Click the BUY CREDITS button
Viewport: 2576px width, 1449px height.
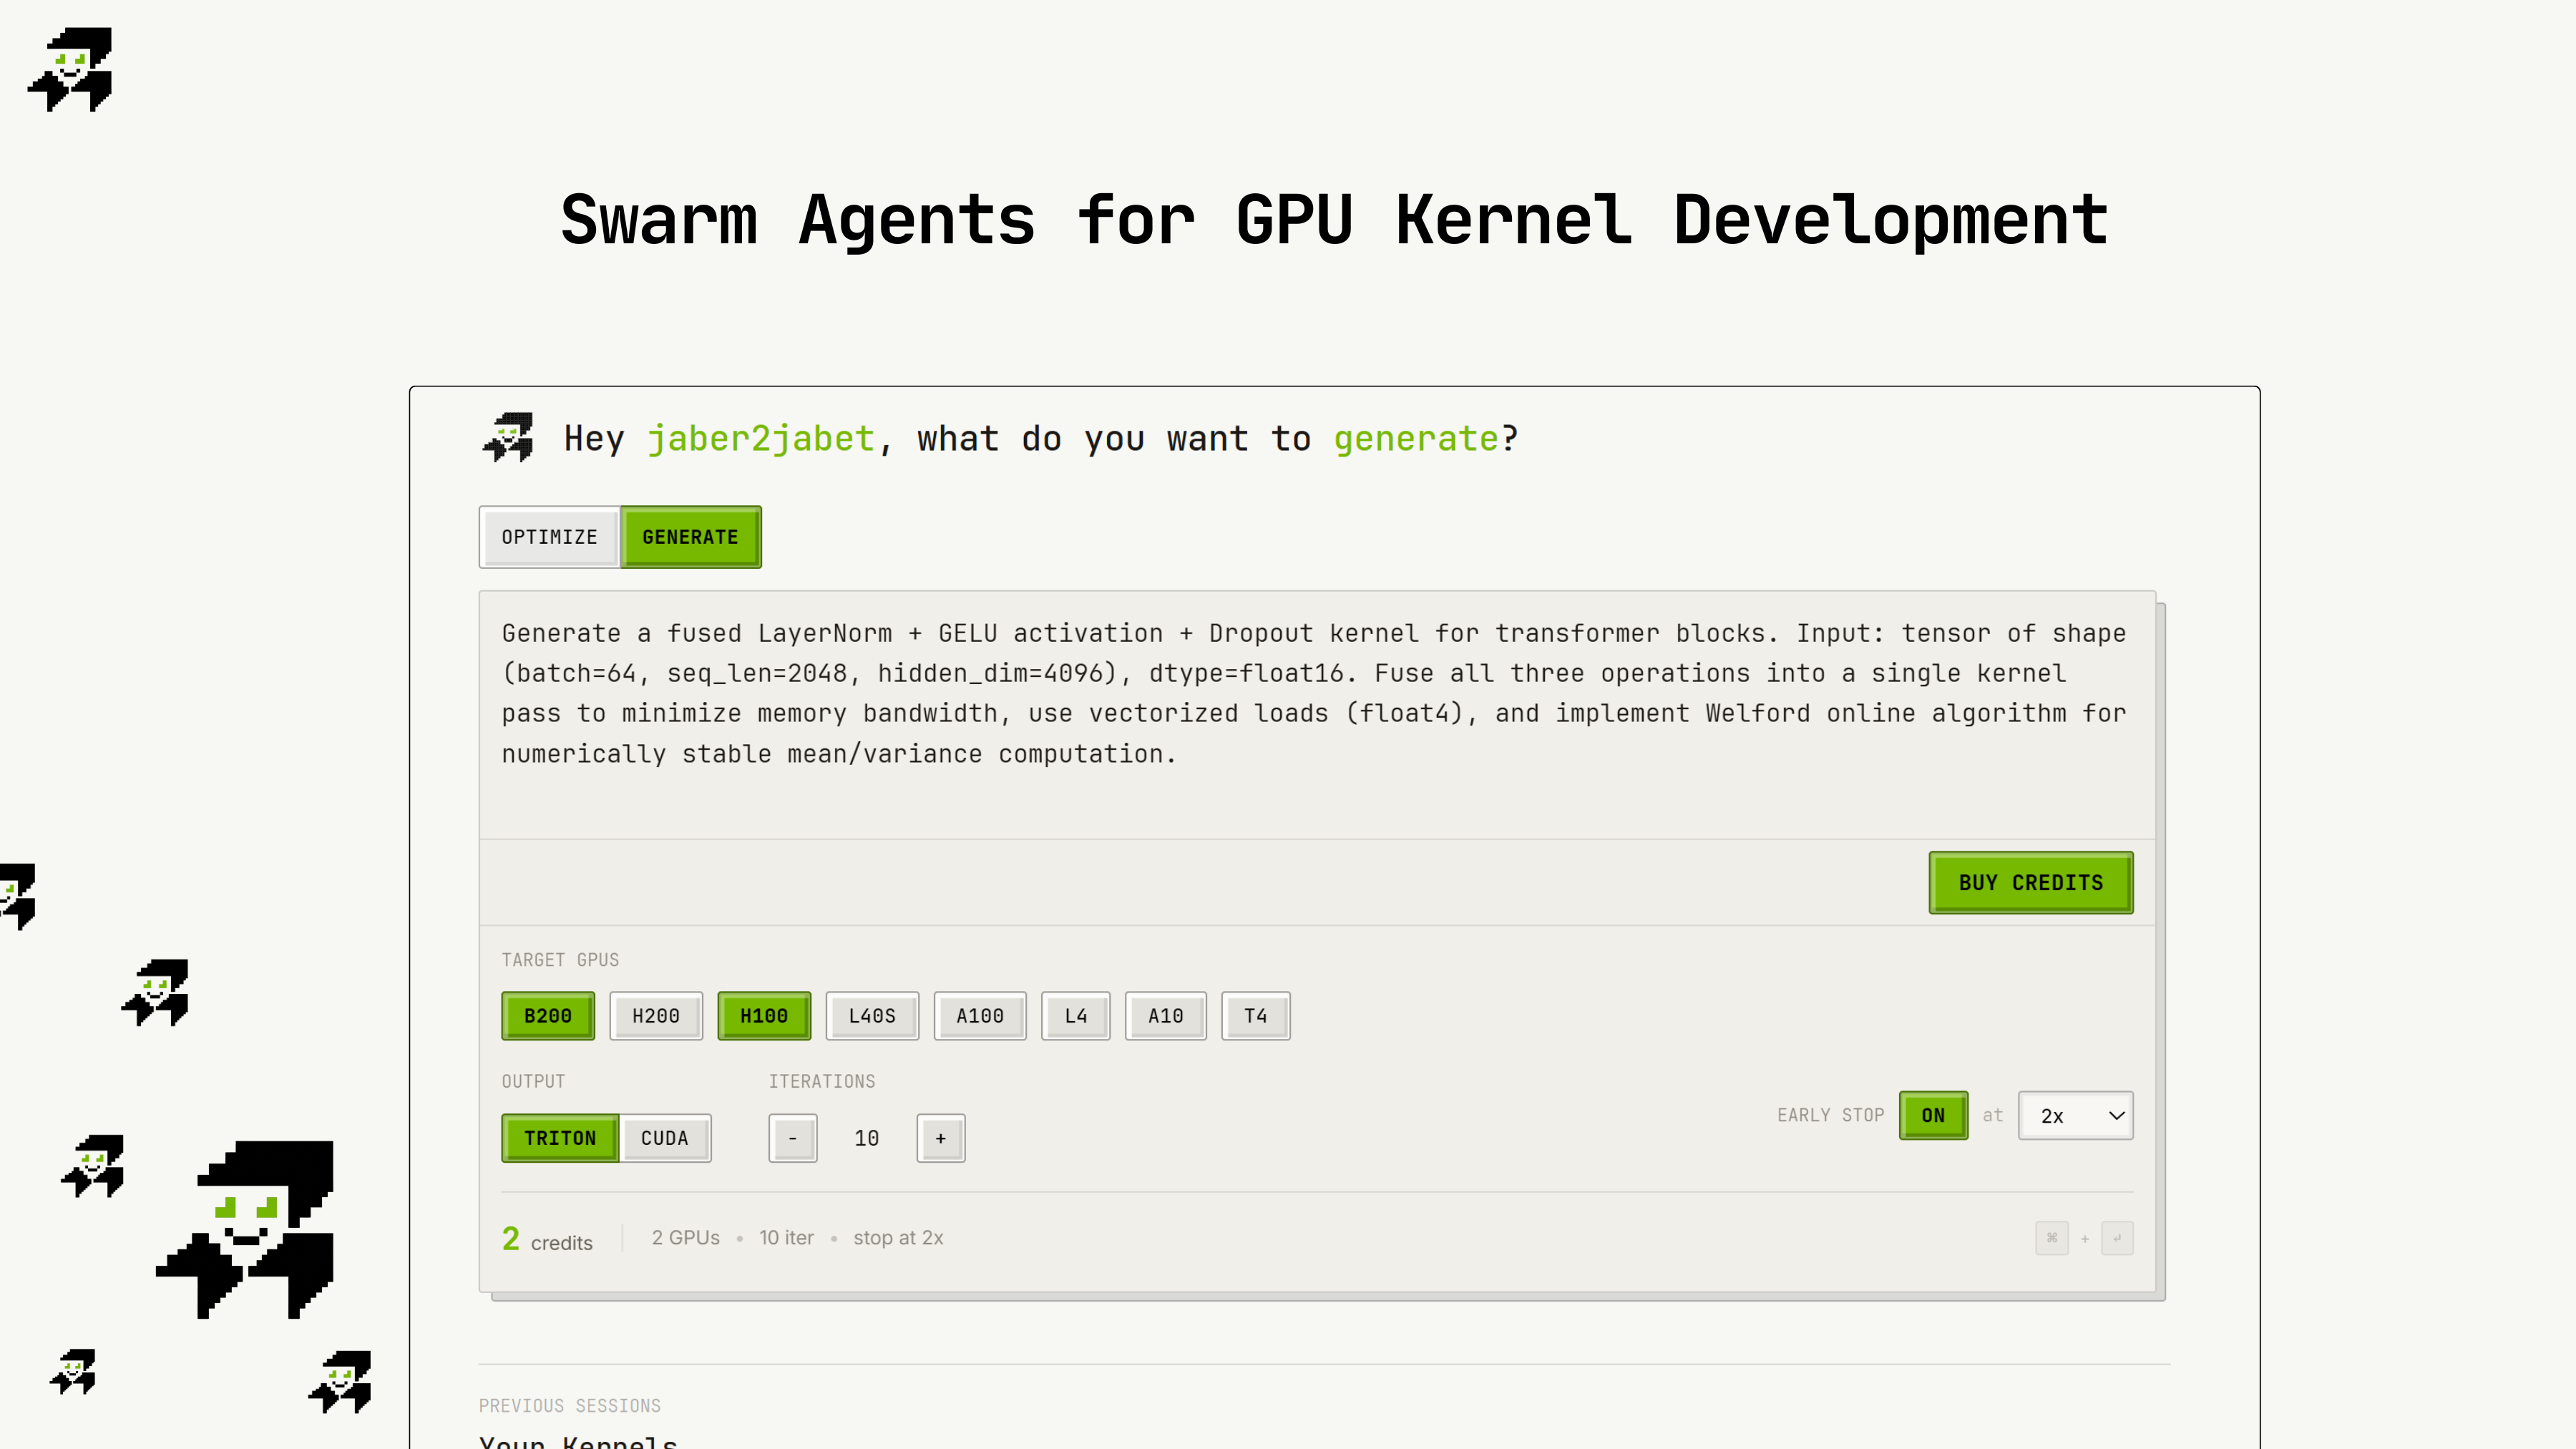coord(2030,882)
